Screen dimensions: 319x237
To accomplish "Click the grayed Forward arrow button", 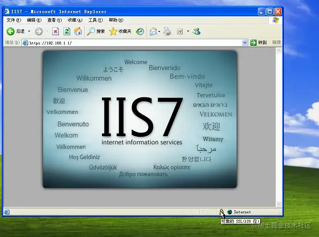I will click(39, 32).
